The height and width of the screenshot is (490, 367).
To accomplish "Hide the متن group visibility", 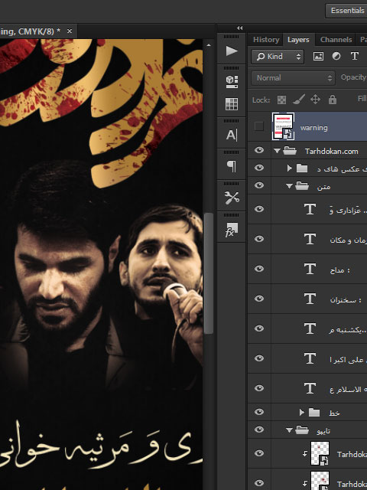I will click(x=258, y=185).
